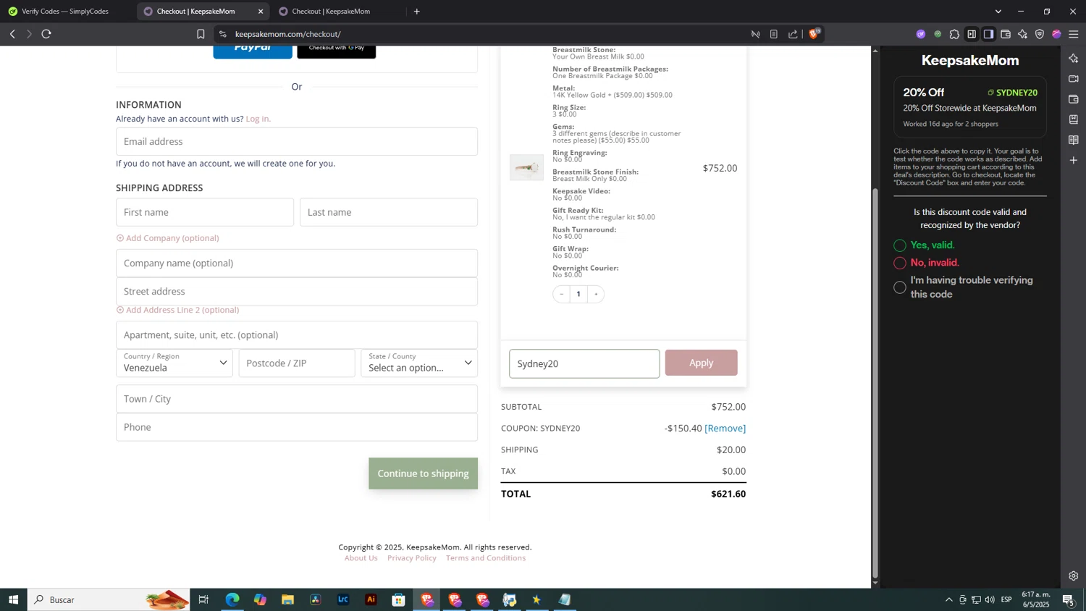
Task: Open File Explorer from the taskbar
Action: coord(288,599)
